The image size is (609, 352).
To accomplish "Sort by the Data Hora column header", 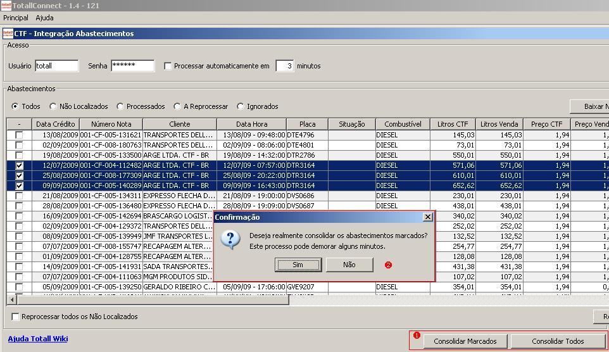I will tap(252, 124).
